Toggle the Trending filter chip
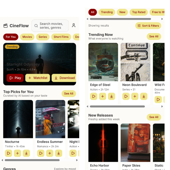 107,12
